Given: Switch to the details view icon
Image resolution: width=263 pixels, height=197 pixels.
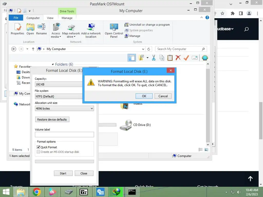Looking at the screenshot, I should [x=200, y=150].
